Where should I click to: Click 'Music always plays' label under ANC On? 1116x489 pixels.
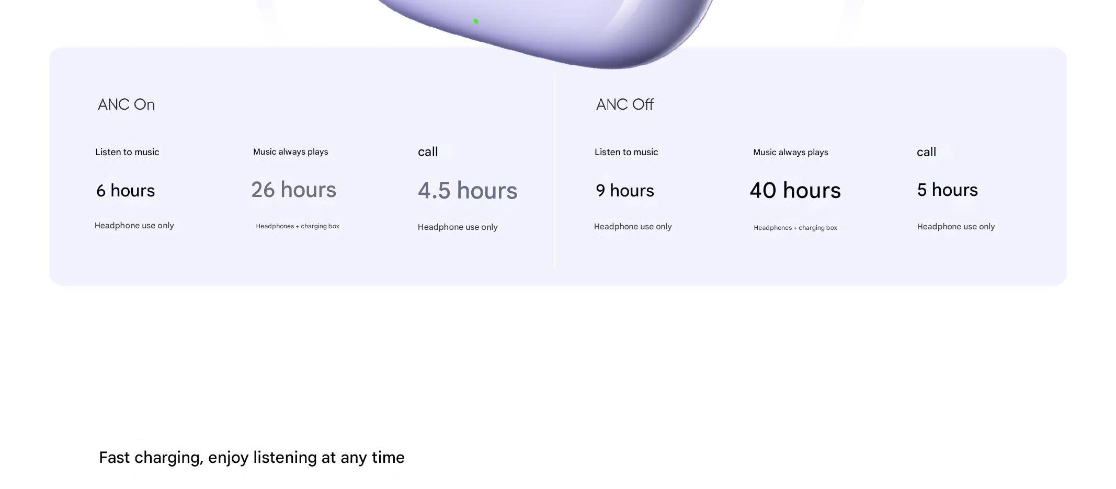[290, 152]
